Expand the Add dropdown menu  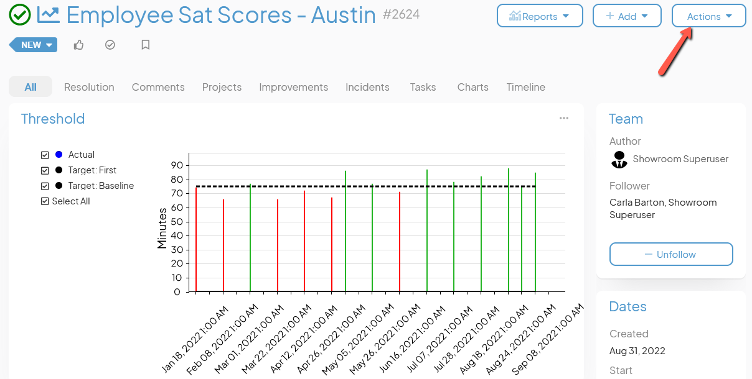[626, 16]
